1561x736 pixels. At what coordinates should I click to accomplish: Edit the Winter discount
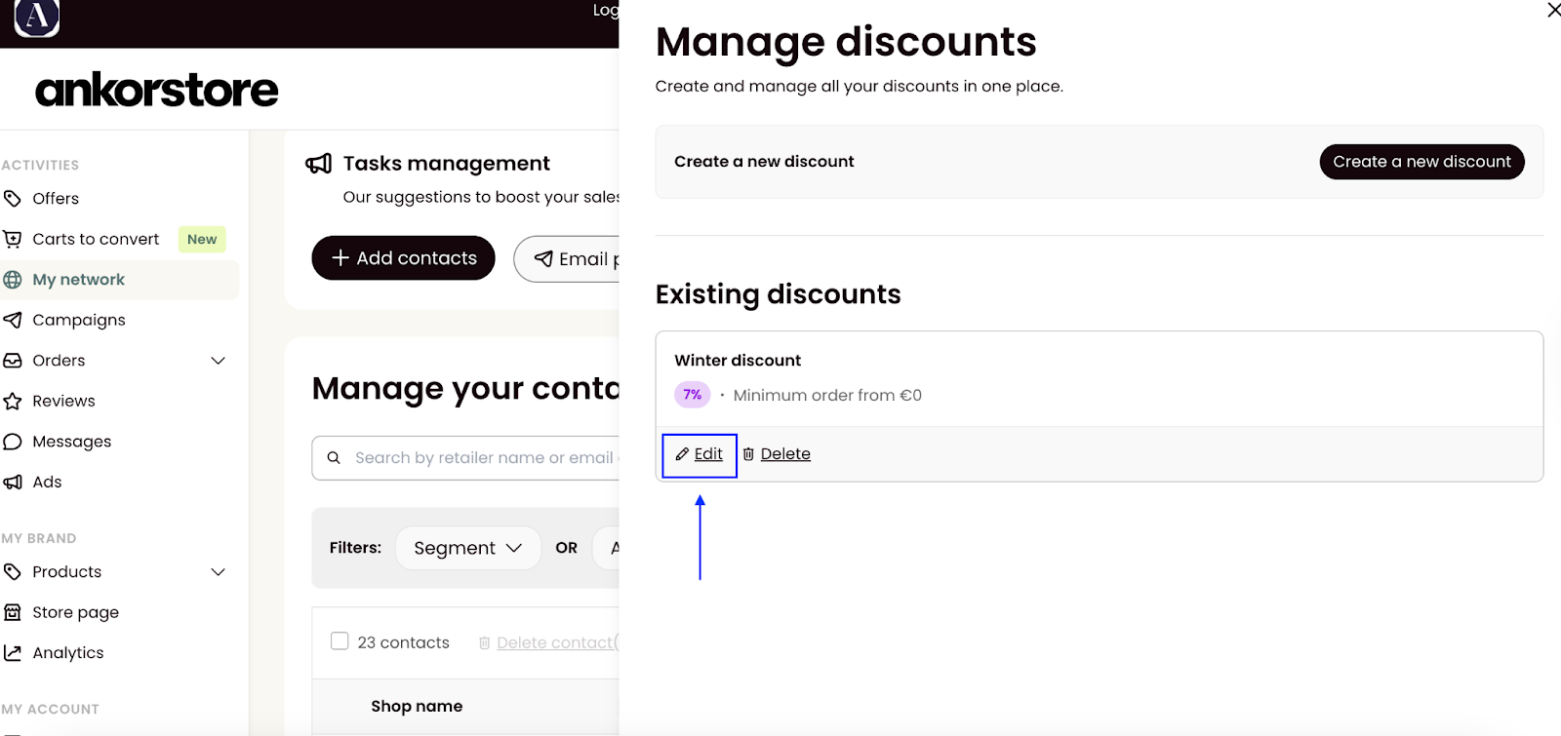pos(700,454)
